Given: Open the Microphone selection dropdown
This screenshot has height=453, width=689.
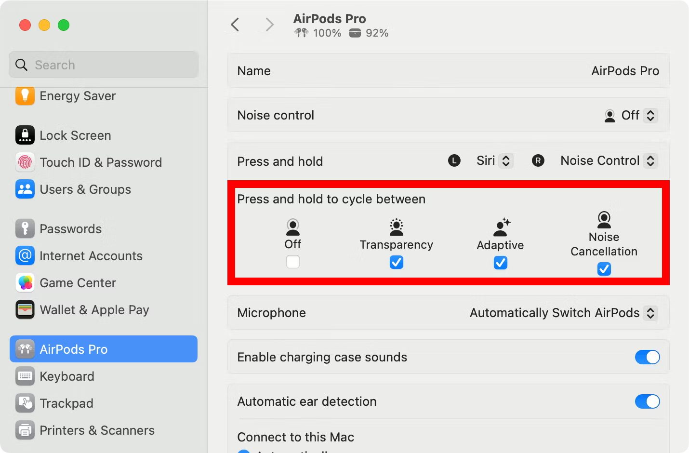Looking at the screenshot, I should 651,313.
